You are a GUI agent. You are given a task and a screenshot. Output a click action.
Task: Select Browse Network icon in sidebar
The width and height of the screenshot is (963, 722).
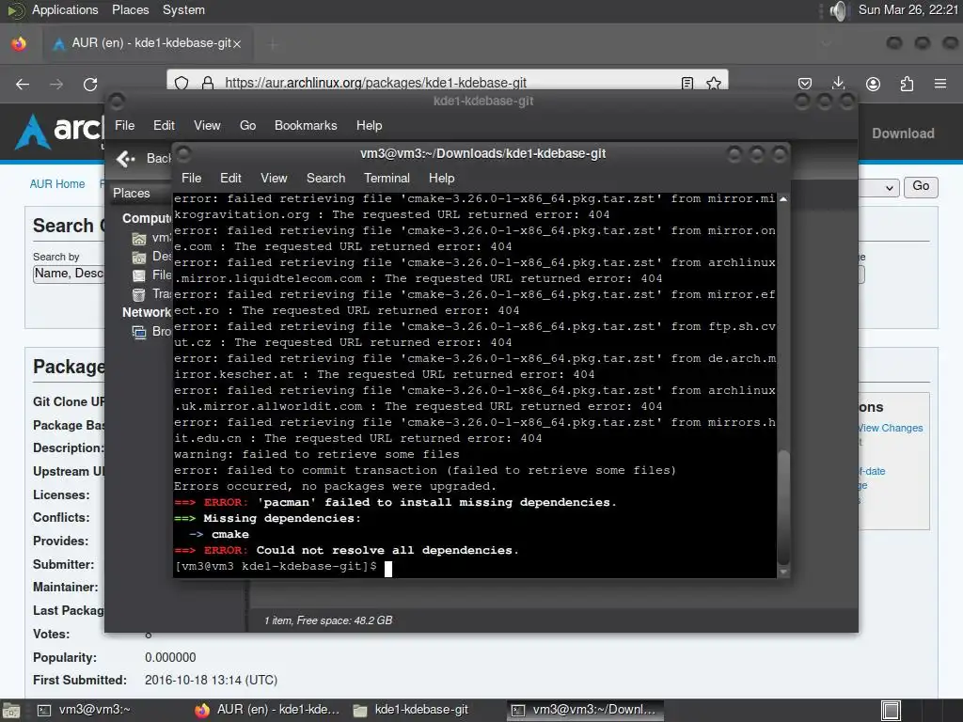pos(139,332)
